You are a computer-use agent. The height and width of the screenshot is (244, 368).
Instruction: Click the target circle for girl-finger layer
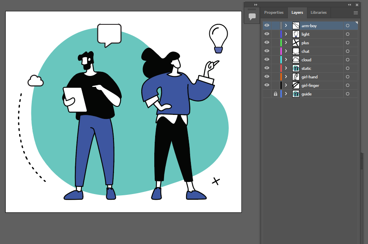pos(348,86)
